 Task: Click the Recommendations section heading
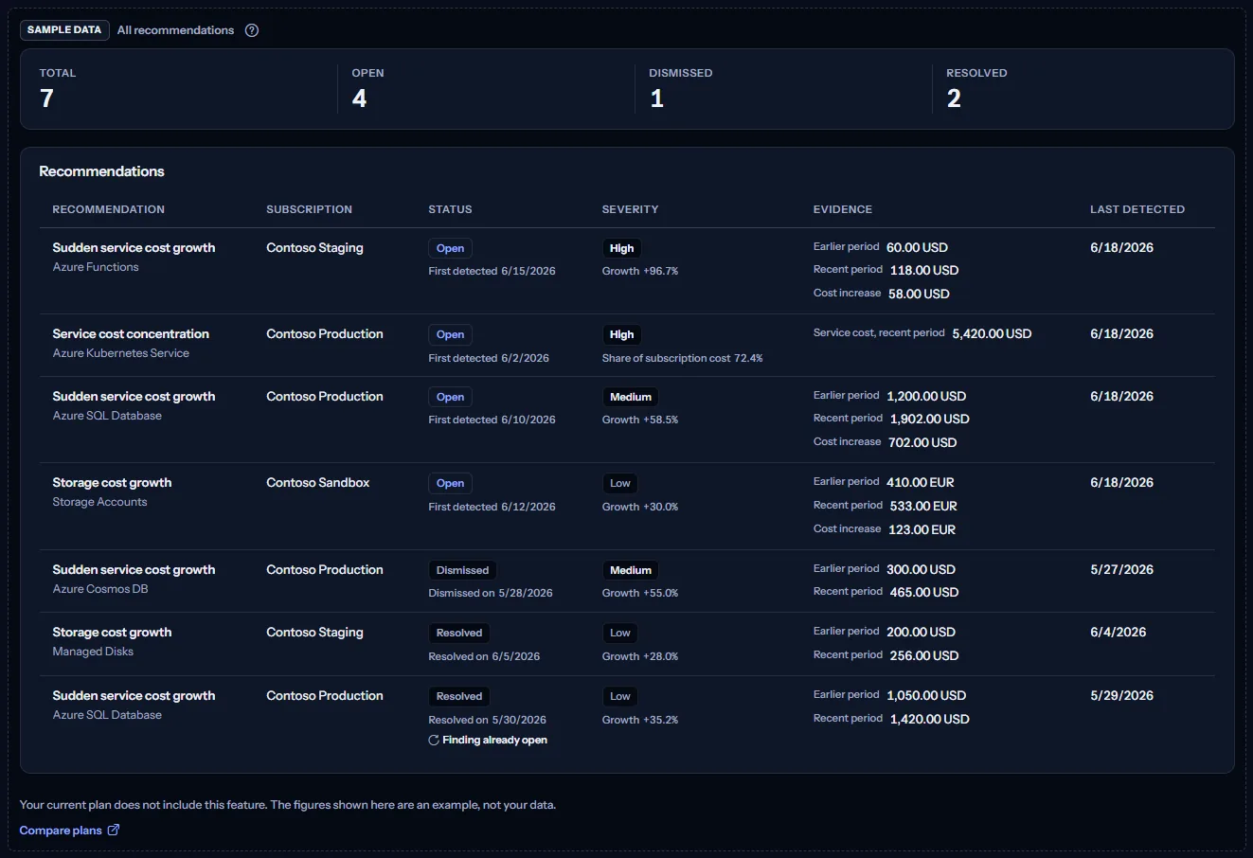(x=101, y=171)
